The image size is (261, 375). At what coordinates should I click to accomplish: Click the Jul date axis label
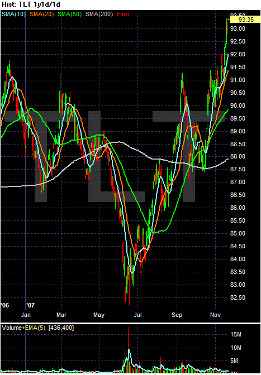[x=137, y=315]
